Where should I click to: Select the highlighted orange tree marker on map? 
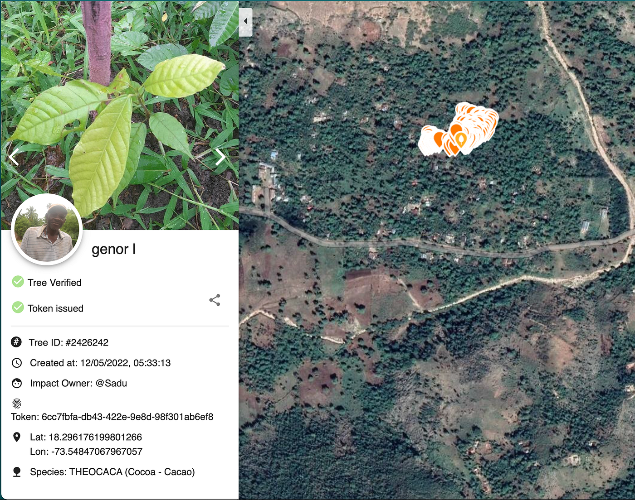460,140
